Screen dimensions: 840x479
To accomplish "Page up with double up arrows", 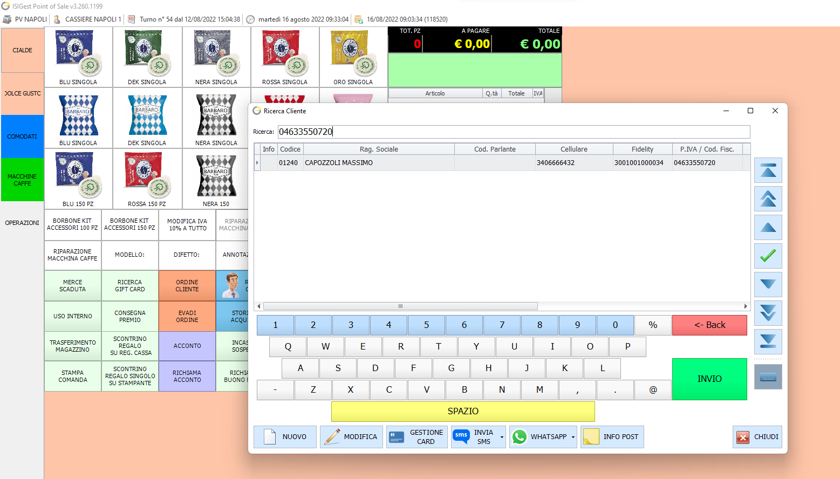I will [x=768, y=199].
